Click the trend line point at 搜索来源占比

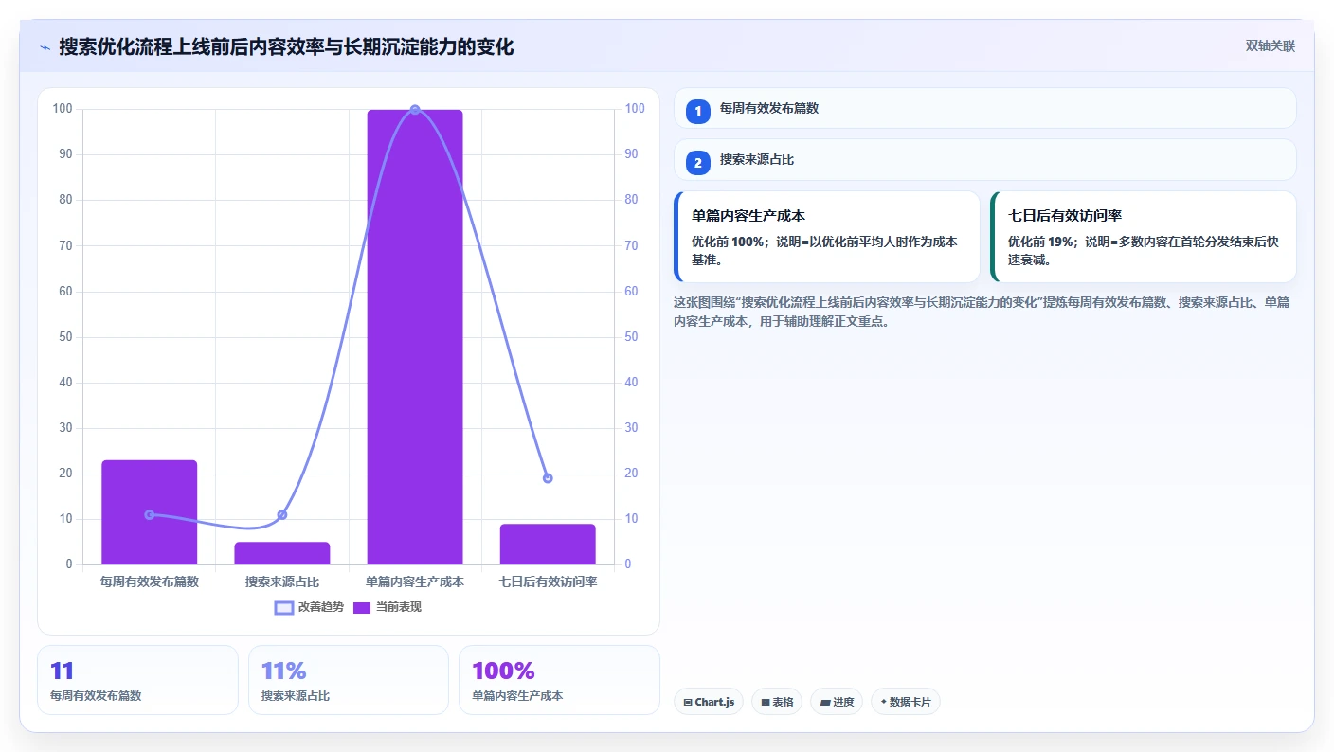point(282,514)
